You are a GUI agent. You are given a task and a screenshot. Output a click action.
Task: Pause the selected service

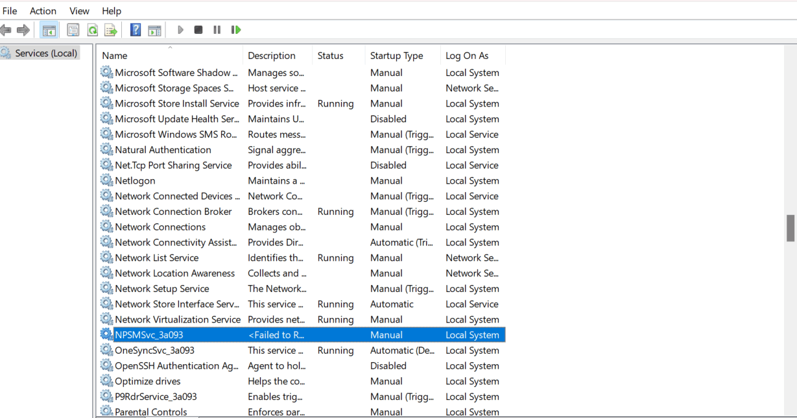pyautogui.click(x=217, y=29)
